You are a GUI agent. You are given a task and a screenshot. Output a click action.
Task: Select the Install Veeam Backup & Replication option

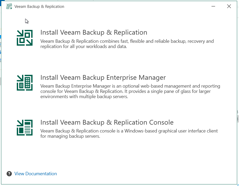tap(94, 32)
